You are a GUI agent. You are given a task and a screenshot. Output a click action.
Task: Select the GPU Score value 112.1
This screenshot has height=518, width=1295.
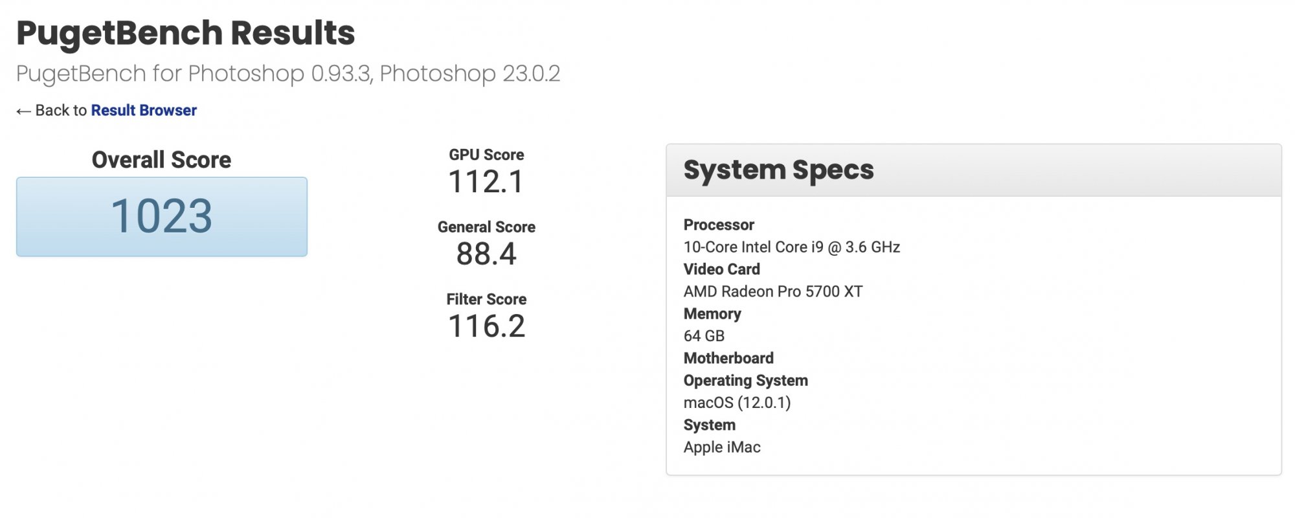(486, 182)
